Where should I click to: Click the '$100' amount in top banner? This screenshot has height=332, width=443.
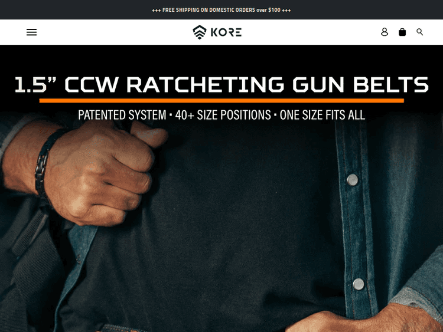coord(274,10)
